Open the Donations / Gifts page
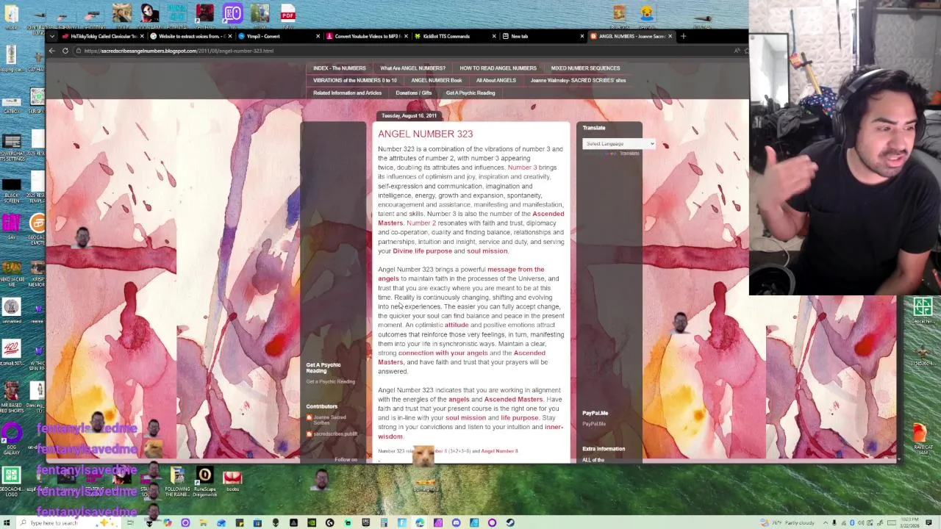The height and width of the screenshot is (529, 941). click(x=413, y=93)
